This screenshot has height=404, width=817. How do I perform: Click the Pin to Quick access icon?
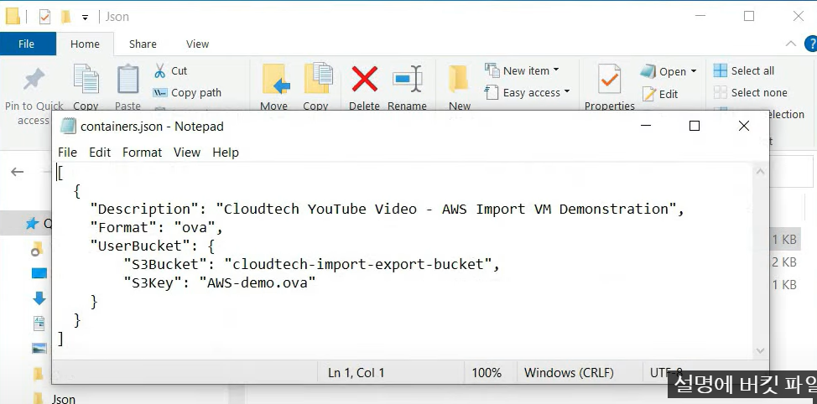click(x=34, y=80)
